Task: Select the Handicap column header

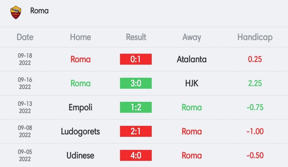Action: pos(255,37)
